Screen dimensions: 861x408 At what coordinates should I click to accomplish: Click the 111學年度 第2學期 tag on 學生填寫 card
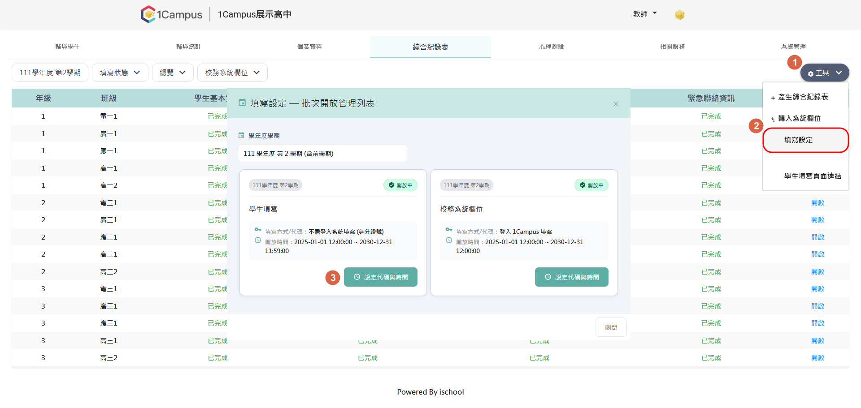(x=275, y=185)
